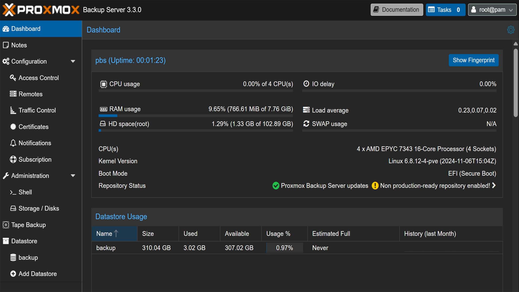Image resolution: width=519 pixels, height=292 pixels.
Task: Click the Subscription lifebuoy icon
Action: [x=13, y=160]
